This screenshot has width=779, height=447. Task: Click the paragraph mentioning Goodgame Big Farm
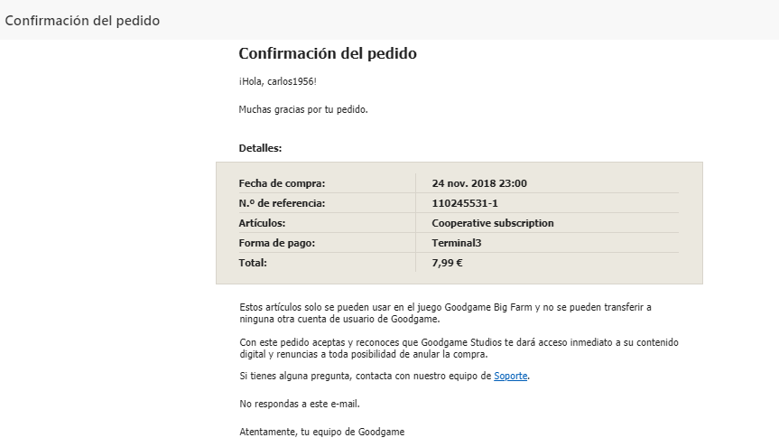click(445, 313)
